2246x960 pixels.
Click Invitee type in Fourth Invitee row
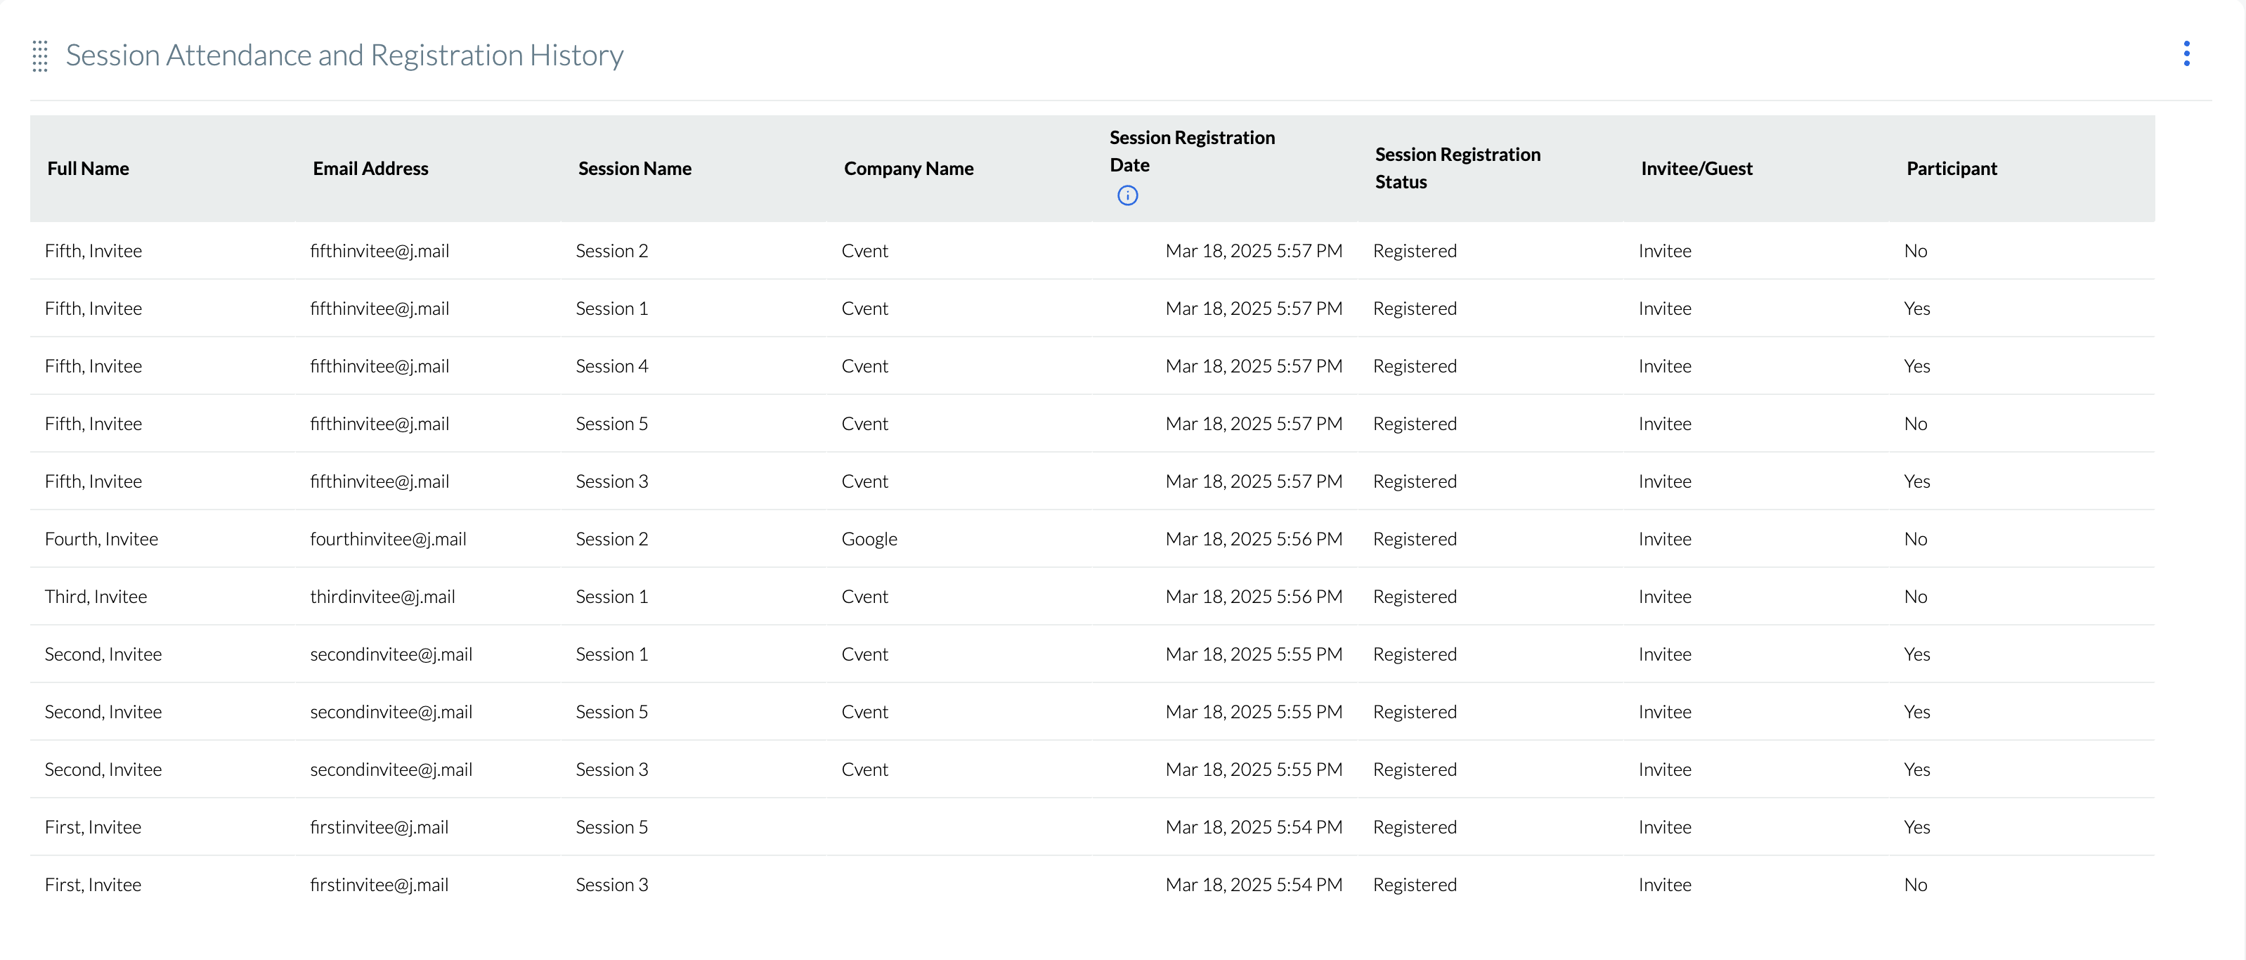point(1664,539)
